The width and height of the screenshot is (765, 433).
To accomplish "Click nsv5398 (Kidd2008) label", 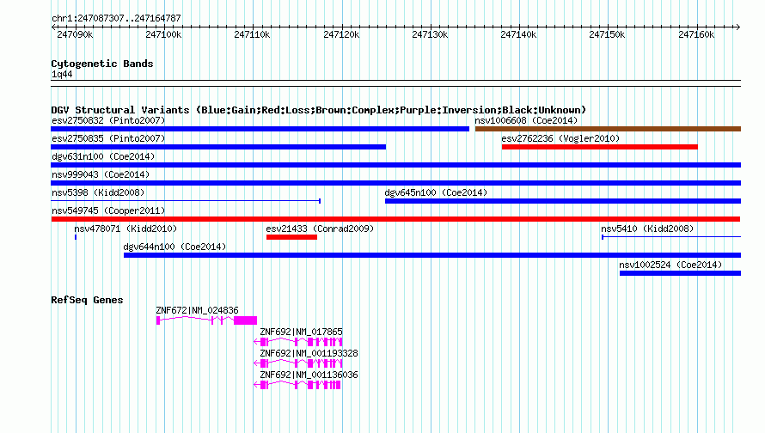I will [x=98, y=192].
